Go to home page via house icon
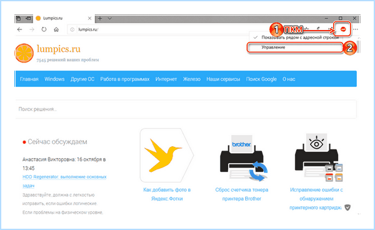Screen dimensions: 375x230 click(x=56, y=29)
